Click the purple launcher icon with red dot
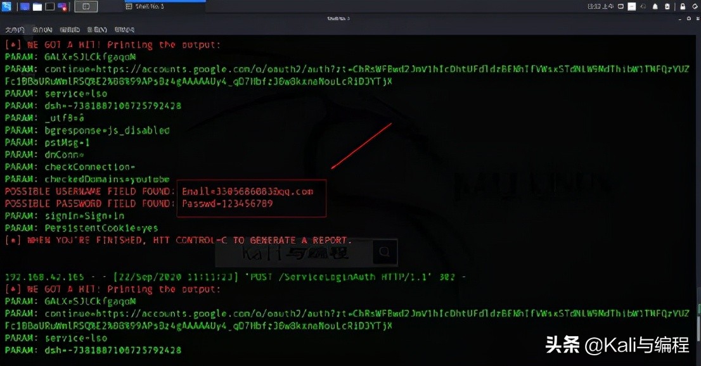 point(62,7)
